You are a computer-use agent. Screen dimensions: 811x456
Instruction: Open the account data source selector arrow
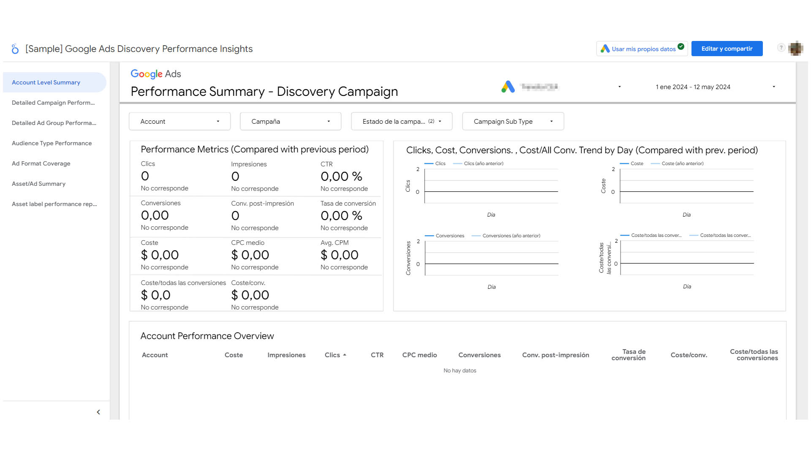[620, 87]
